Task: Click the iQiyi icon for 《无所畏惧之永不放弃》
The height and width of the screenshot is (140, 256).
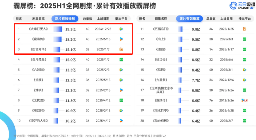Action: point(245,90)
